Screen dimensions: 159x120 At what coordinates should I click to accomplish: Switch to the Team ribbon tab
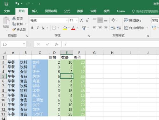[121, 11]
